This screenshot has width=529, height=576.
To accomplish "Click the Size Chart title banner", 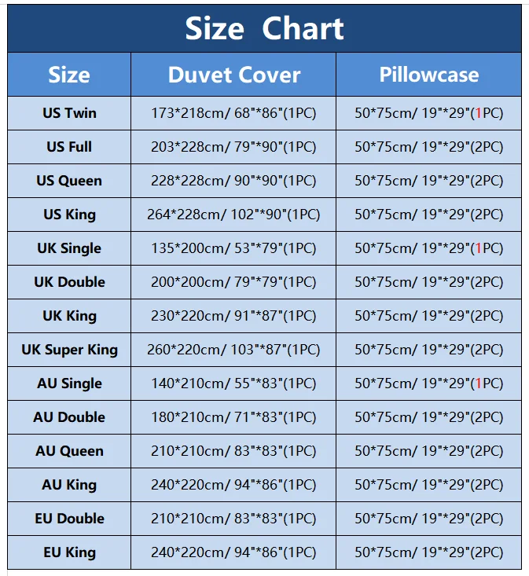I will click(264, 29).
